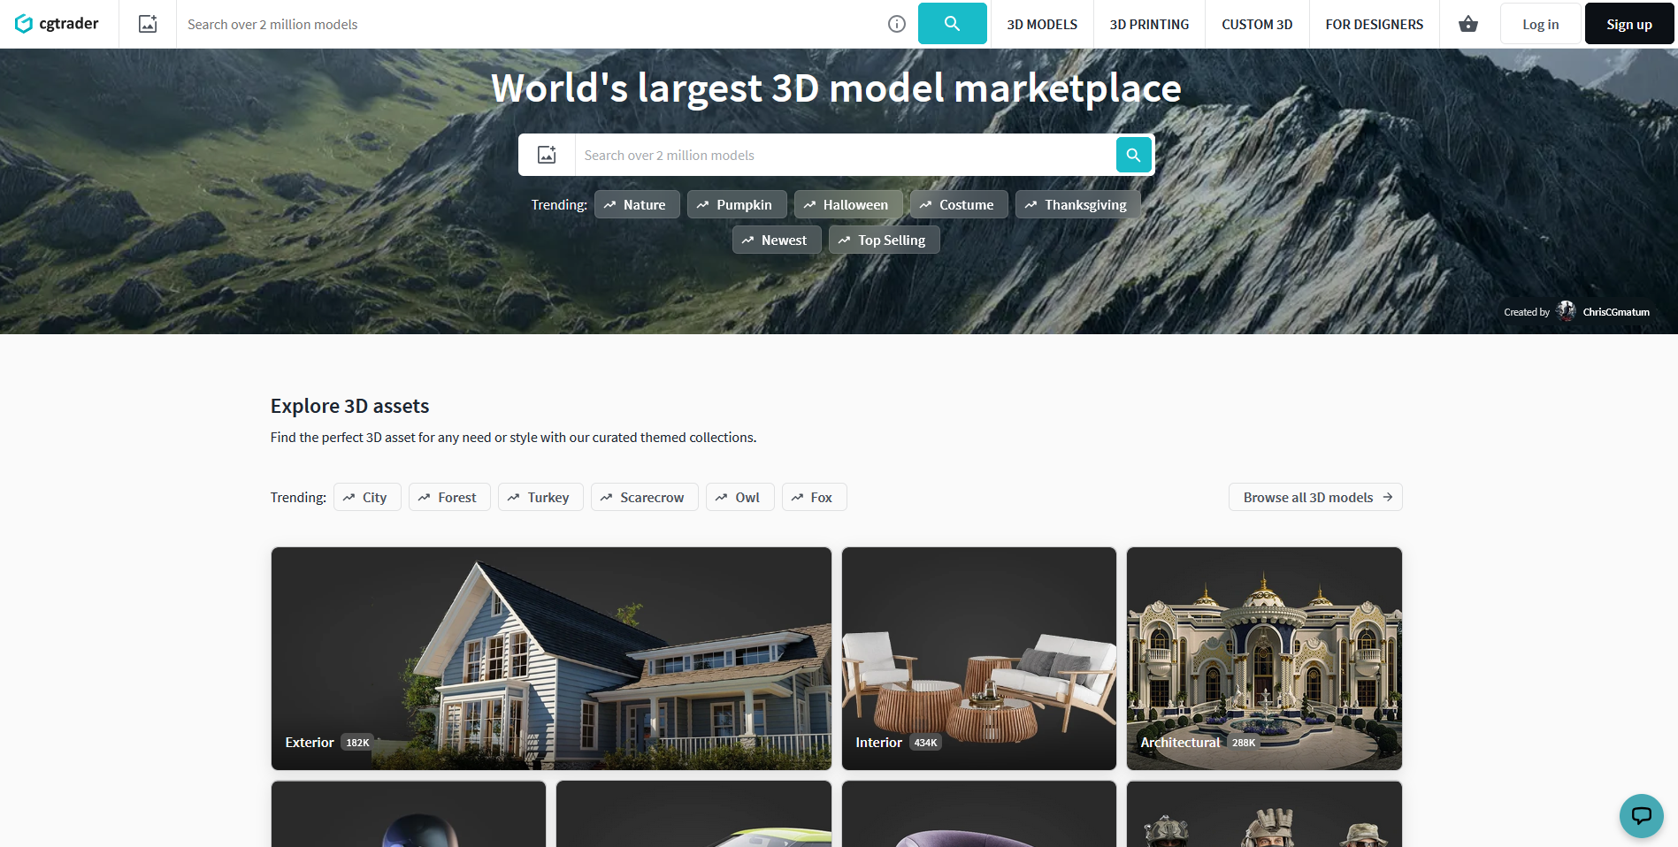Screen dimensions: 1678x847
Task: Open the Exterior category thumbnail
Action: click(551, 658)
